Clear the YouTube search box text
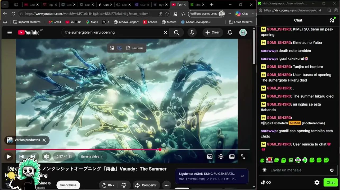 (x=165, y=32)
